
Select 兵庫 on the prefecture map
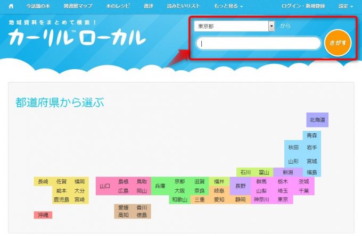(x=160, y=186)
